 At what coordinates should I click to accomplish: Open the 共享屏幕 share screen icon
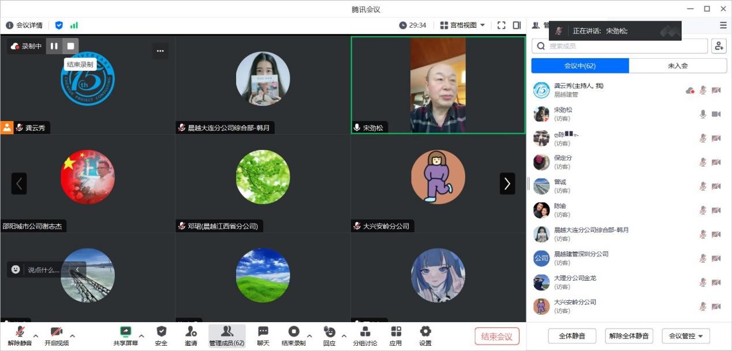tap(125, 332)
